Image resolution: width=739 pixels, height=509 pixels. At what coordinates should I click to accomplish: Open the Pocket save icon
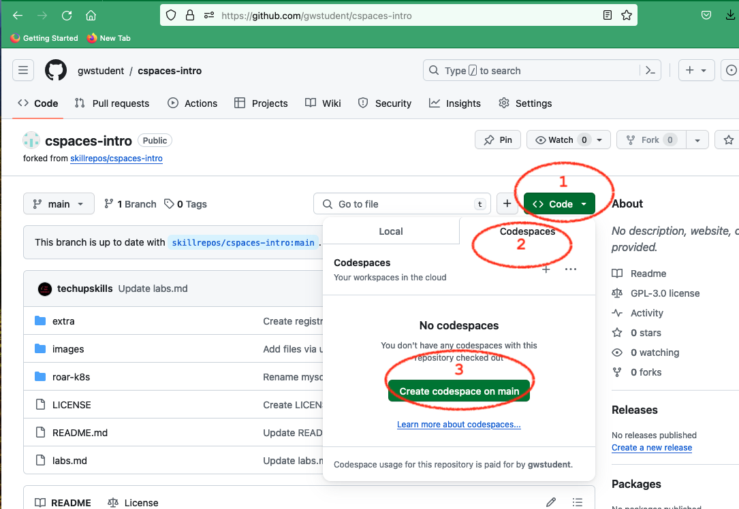pos(706,16)
